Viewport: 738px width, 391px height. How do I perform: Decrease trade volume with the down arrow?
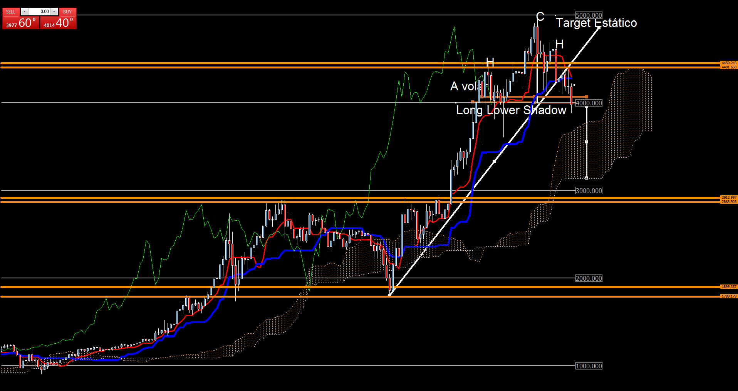[x=24, y=12]
